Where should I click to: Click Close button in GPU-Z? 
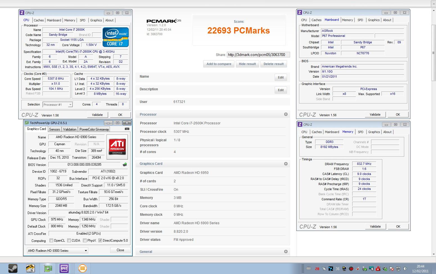(120, 250)
